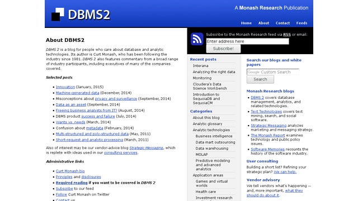Open the success and failure link

click(x=98, y=116)
